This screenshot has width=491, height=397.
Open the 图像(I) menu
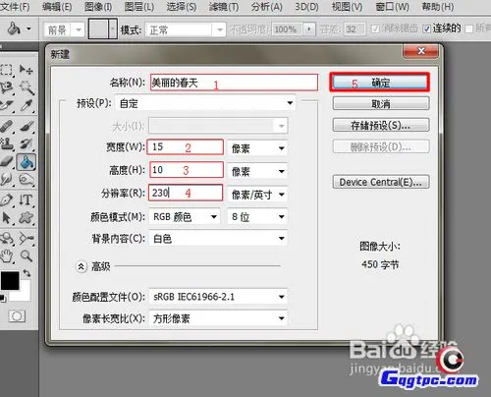(98, 7)
